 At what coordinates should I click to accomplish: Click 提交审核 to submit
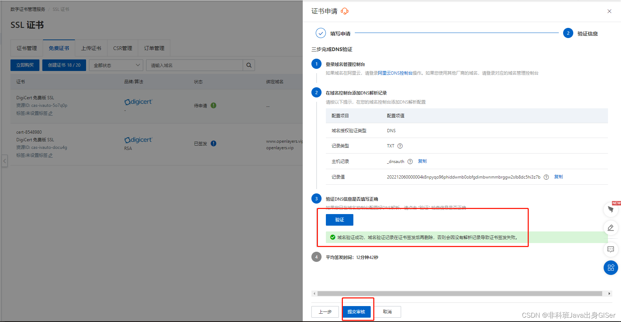click(357, 312)
